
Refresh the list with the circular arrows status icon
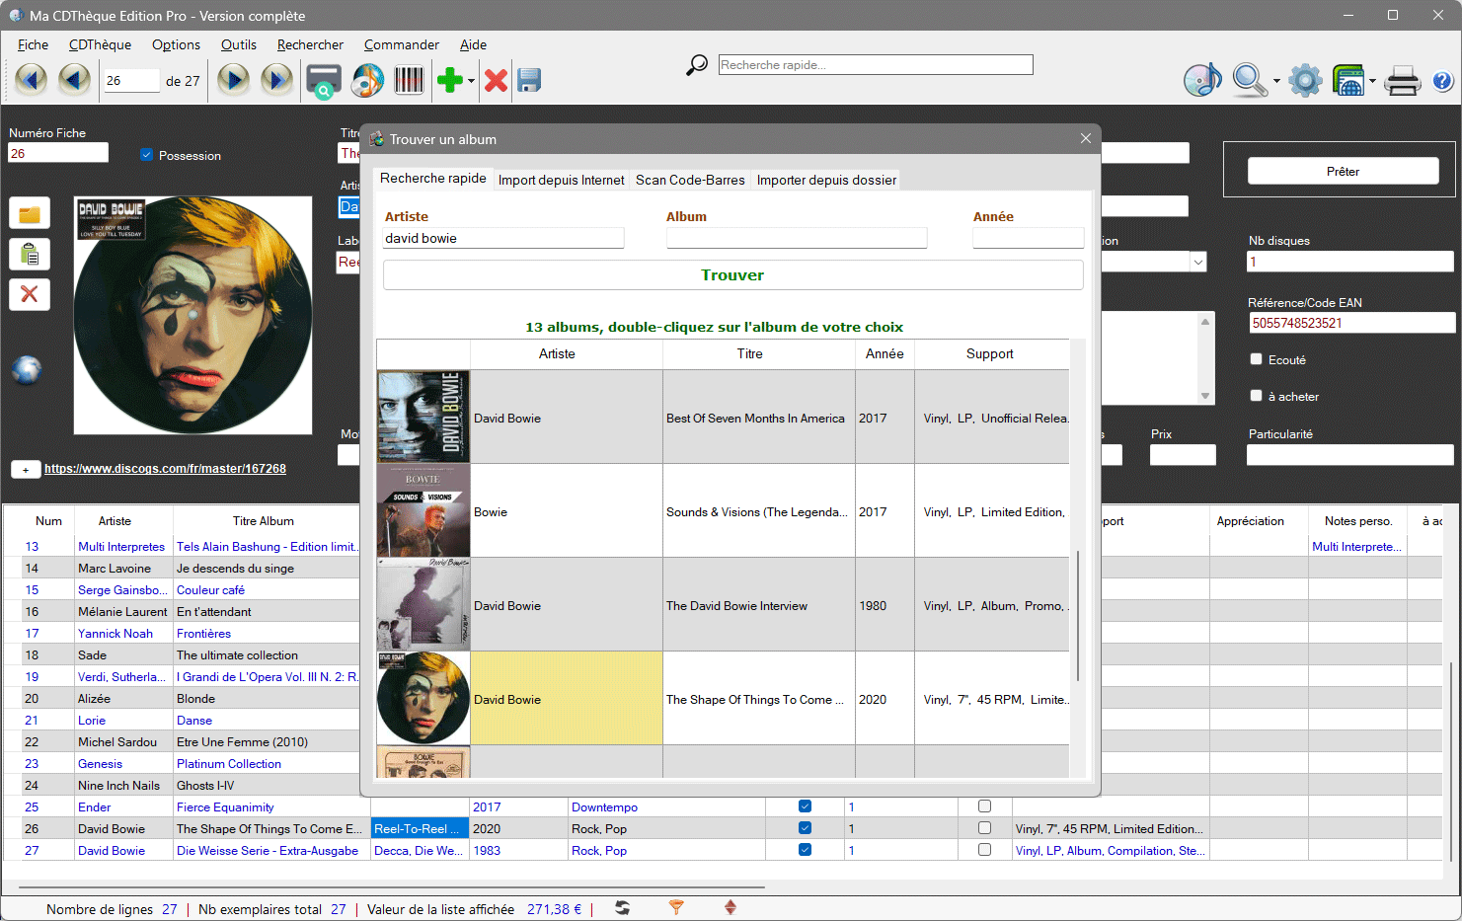click(622, 907)
